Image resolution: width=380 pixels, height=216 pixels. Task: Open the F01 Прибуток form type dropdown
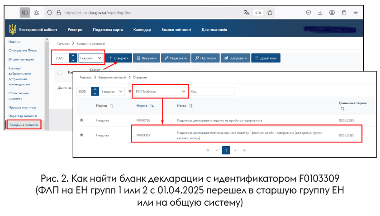pyautogui.click(x=161, y=92)
